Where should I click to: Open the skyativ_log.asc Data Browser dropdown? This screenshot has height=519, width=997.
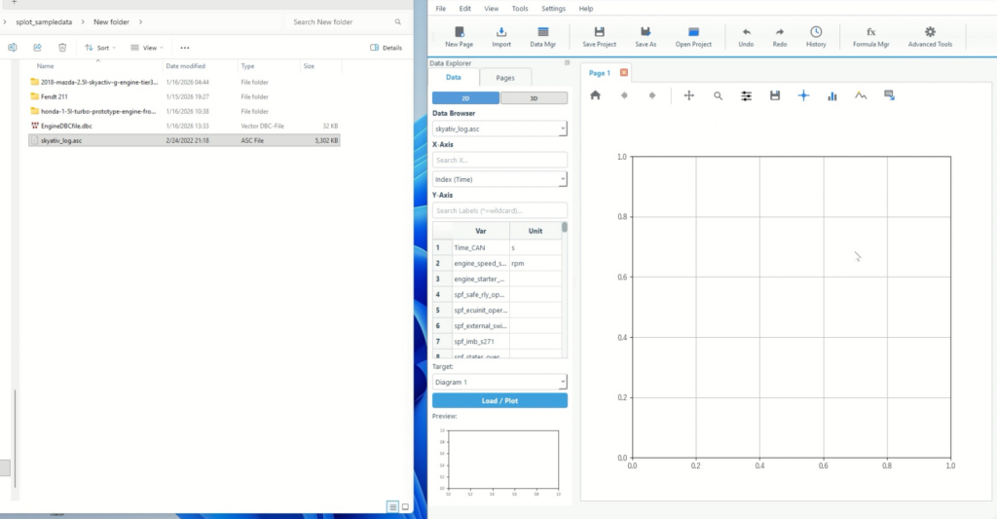(x=499, y=129)
